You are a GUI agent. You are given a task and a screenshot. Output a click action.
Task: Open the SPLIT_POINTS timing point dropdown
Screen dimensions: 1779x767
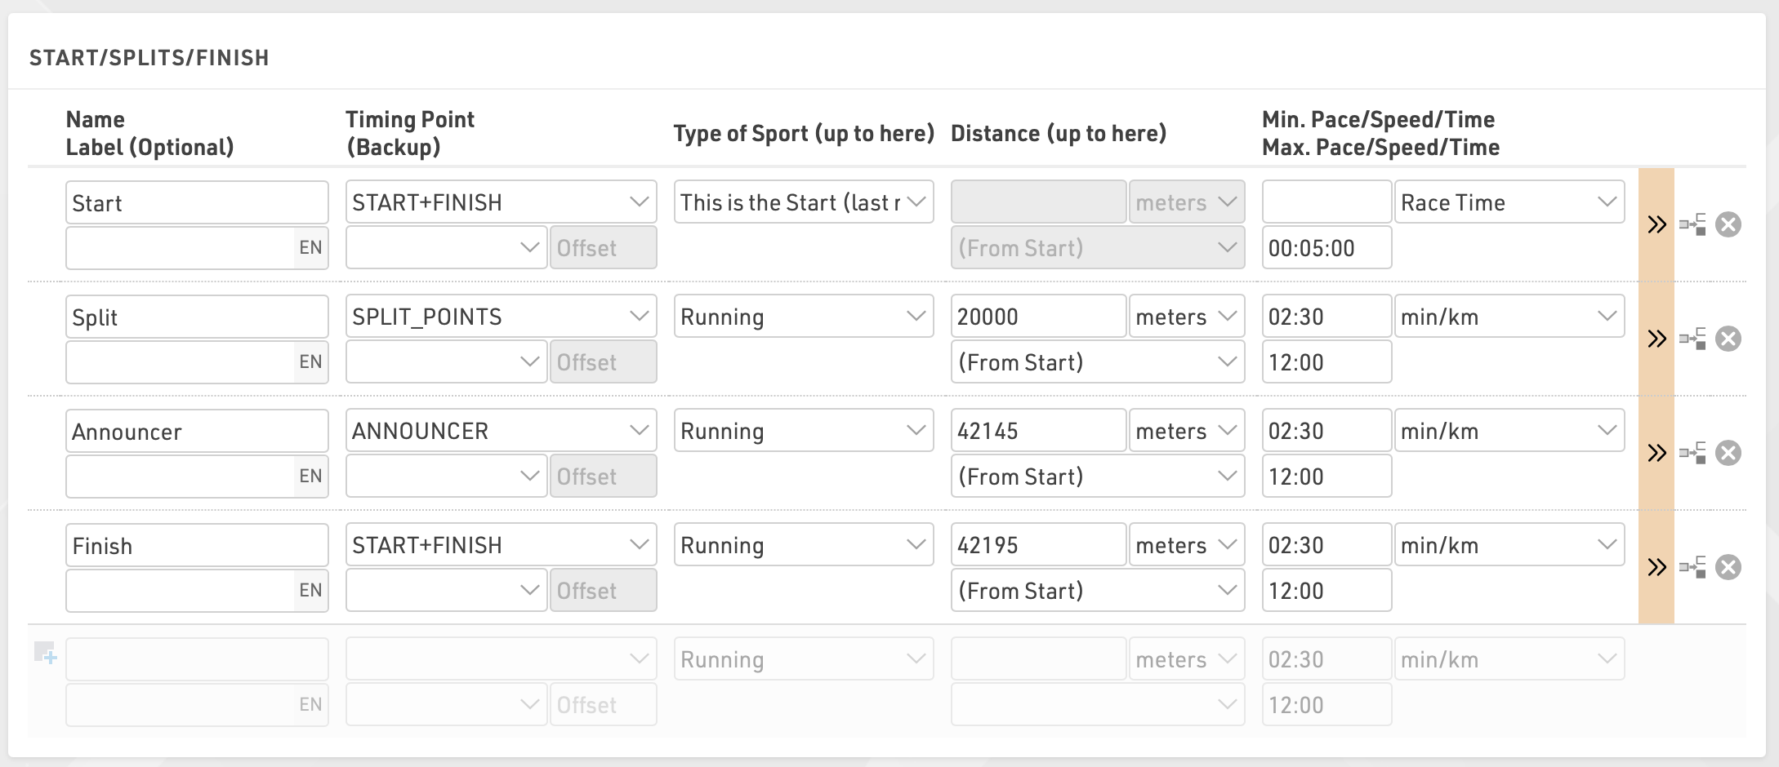click(x=501, y=317)
